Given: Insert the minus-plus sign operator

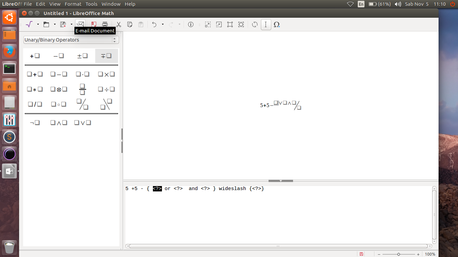Looking at the screenshot, I should click(106, 56).
